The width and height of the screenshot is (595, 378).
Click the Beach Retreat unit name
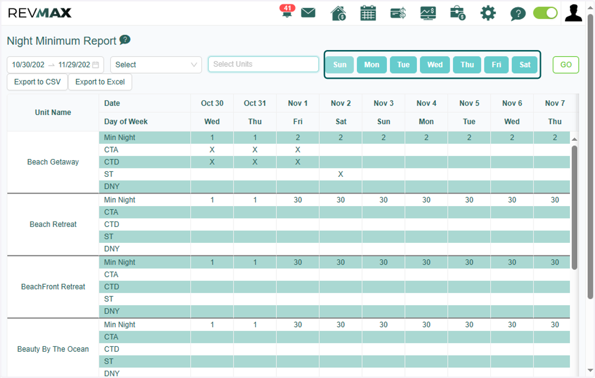(x=53, y=224)
